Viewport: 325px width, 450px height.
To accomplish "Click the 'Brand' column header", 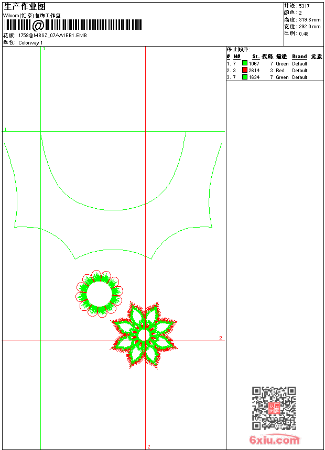I will click(x=299, y=57).
